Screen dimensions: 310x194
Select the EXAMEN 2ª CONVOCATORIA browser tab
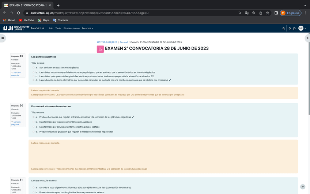coord(28,5)
